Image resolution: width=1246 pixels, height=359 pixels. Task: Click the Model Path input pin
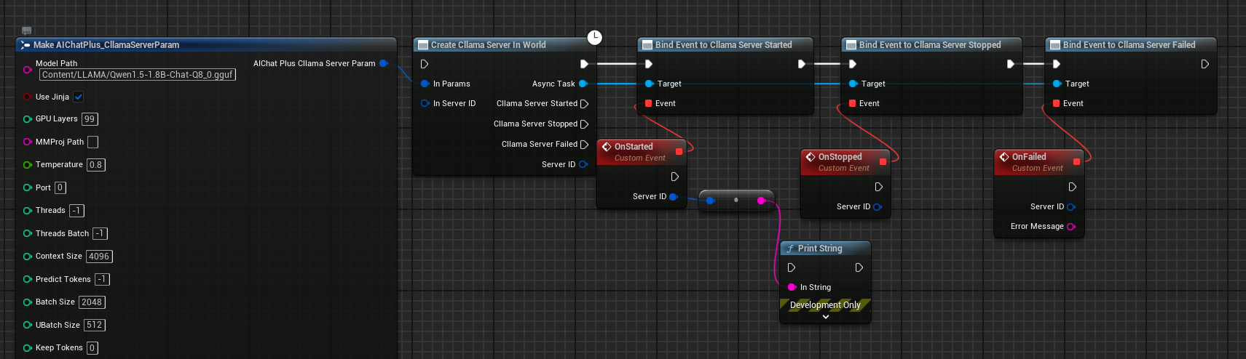pos(27,70)
